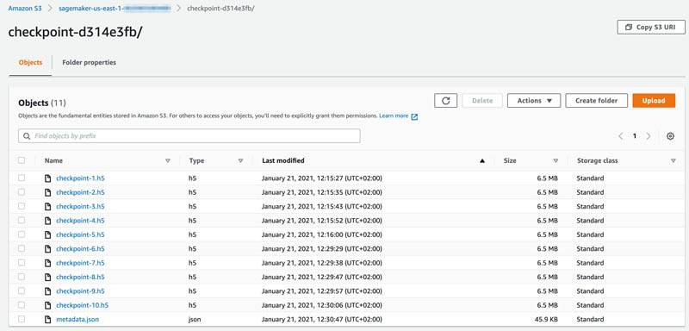689x331 pixels.
Task: Click file icon beside metadata.json
Action: (48, 319)
